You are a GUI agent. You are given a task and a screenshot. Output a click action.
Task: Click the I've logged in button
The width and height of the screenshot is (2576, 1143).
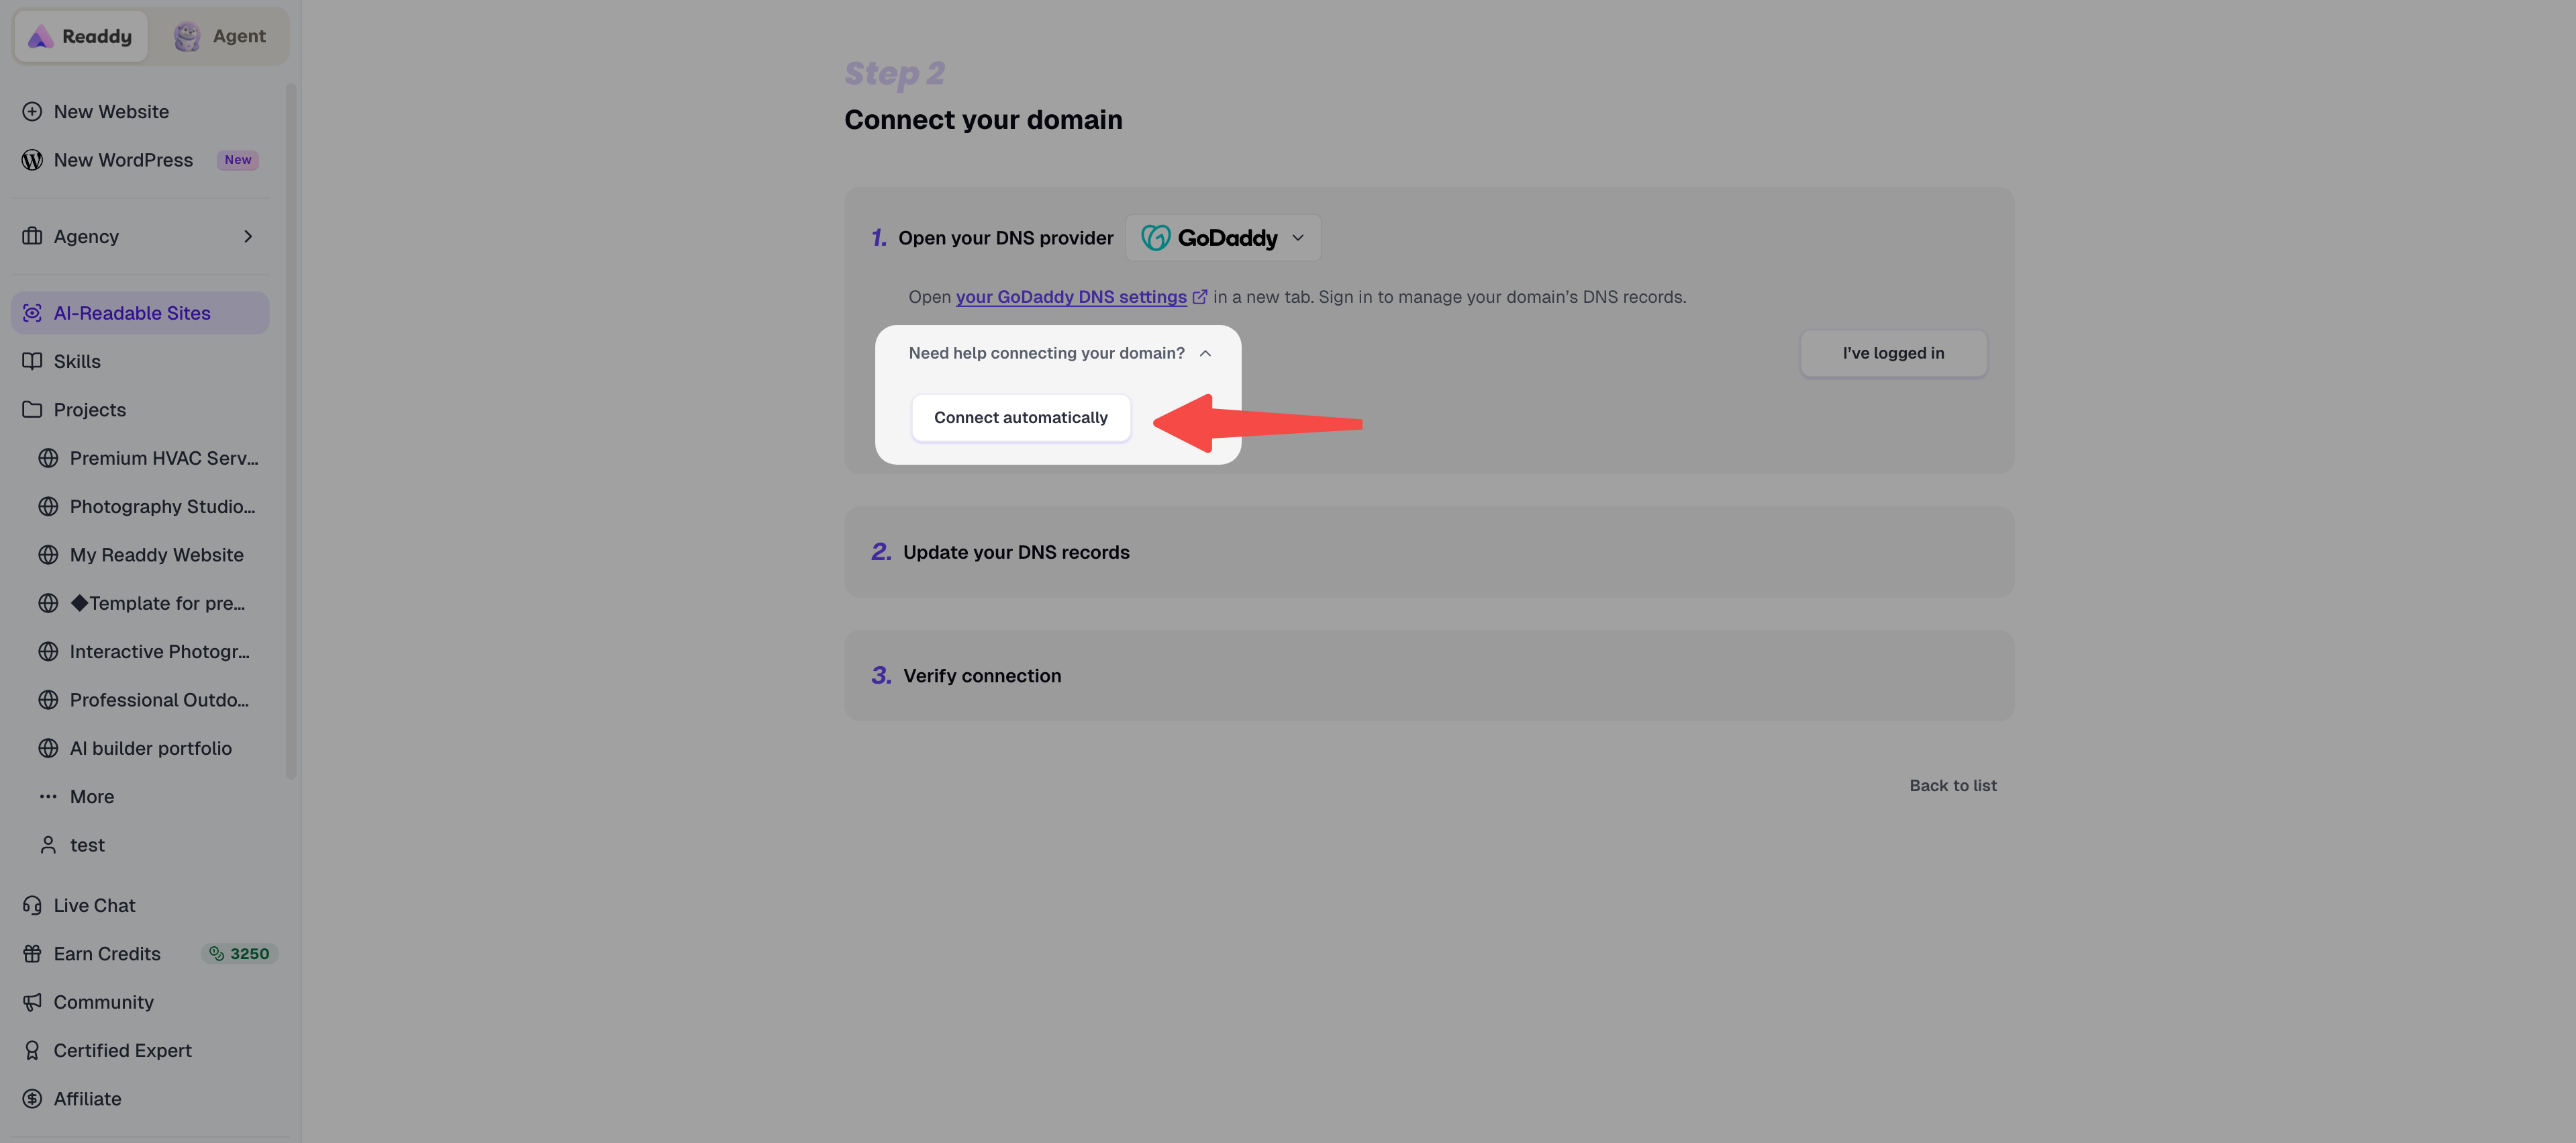(1893, 353)
